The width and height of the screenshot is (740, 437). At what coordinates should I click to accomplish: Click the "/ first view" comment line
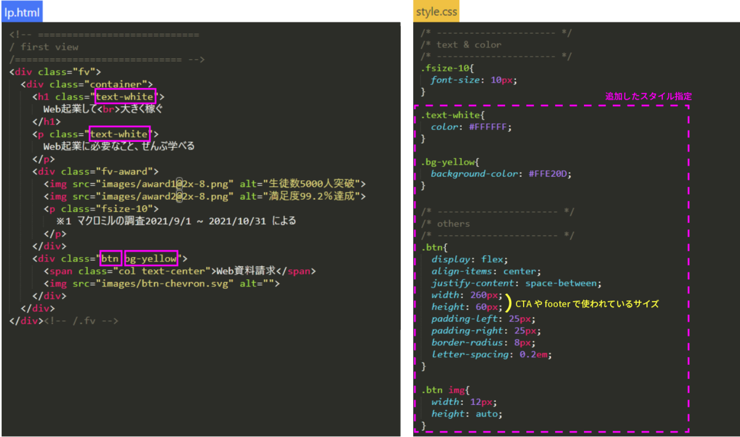point(44,47)
